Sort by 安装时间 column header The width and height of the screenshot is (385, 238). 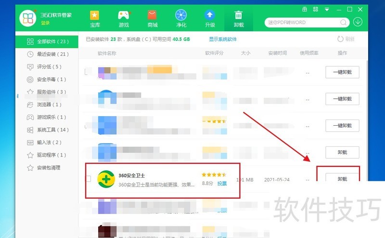click(278, 53)
